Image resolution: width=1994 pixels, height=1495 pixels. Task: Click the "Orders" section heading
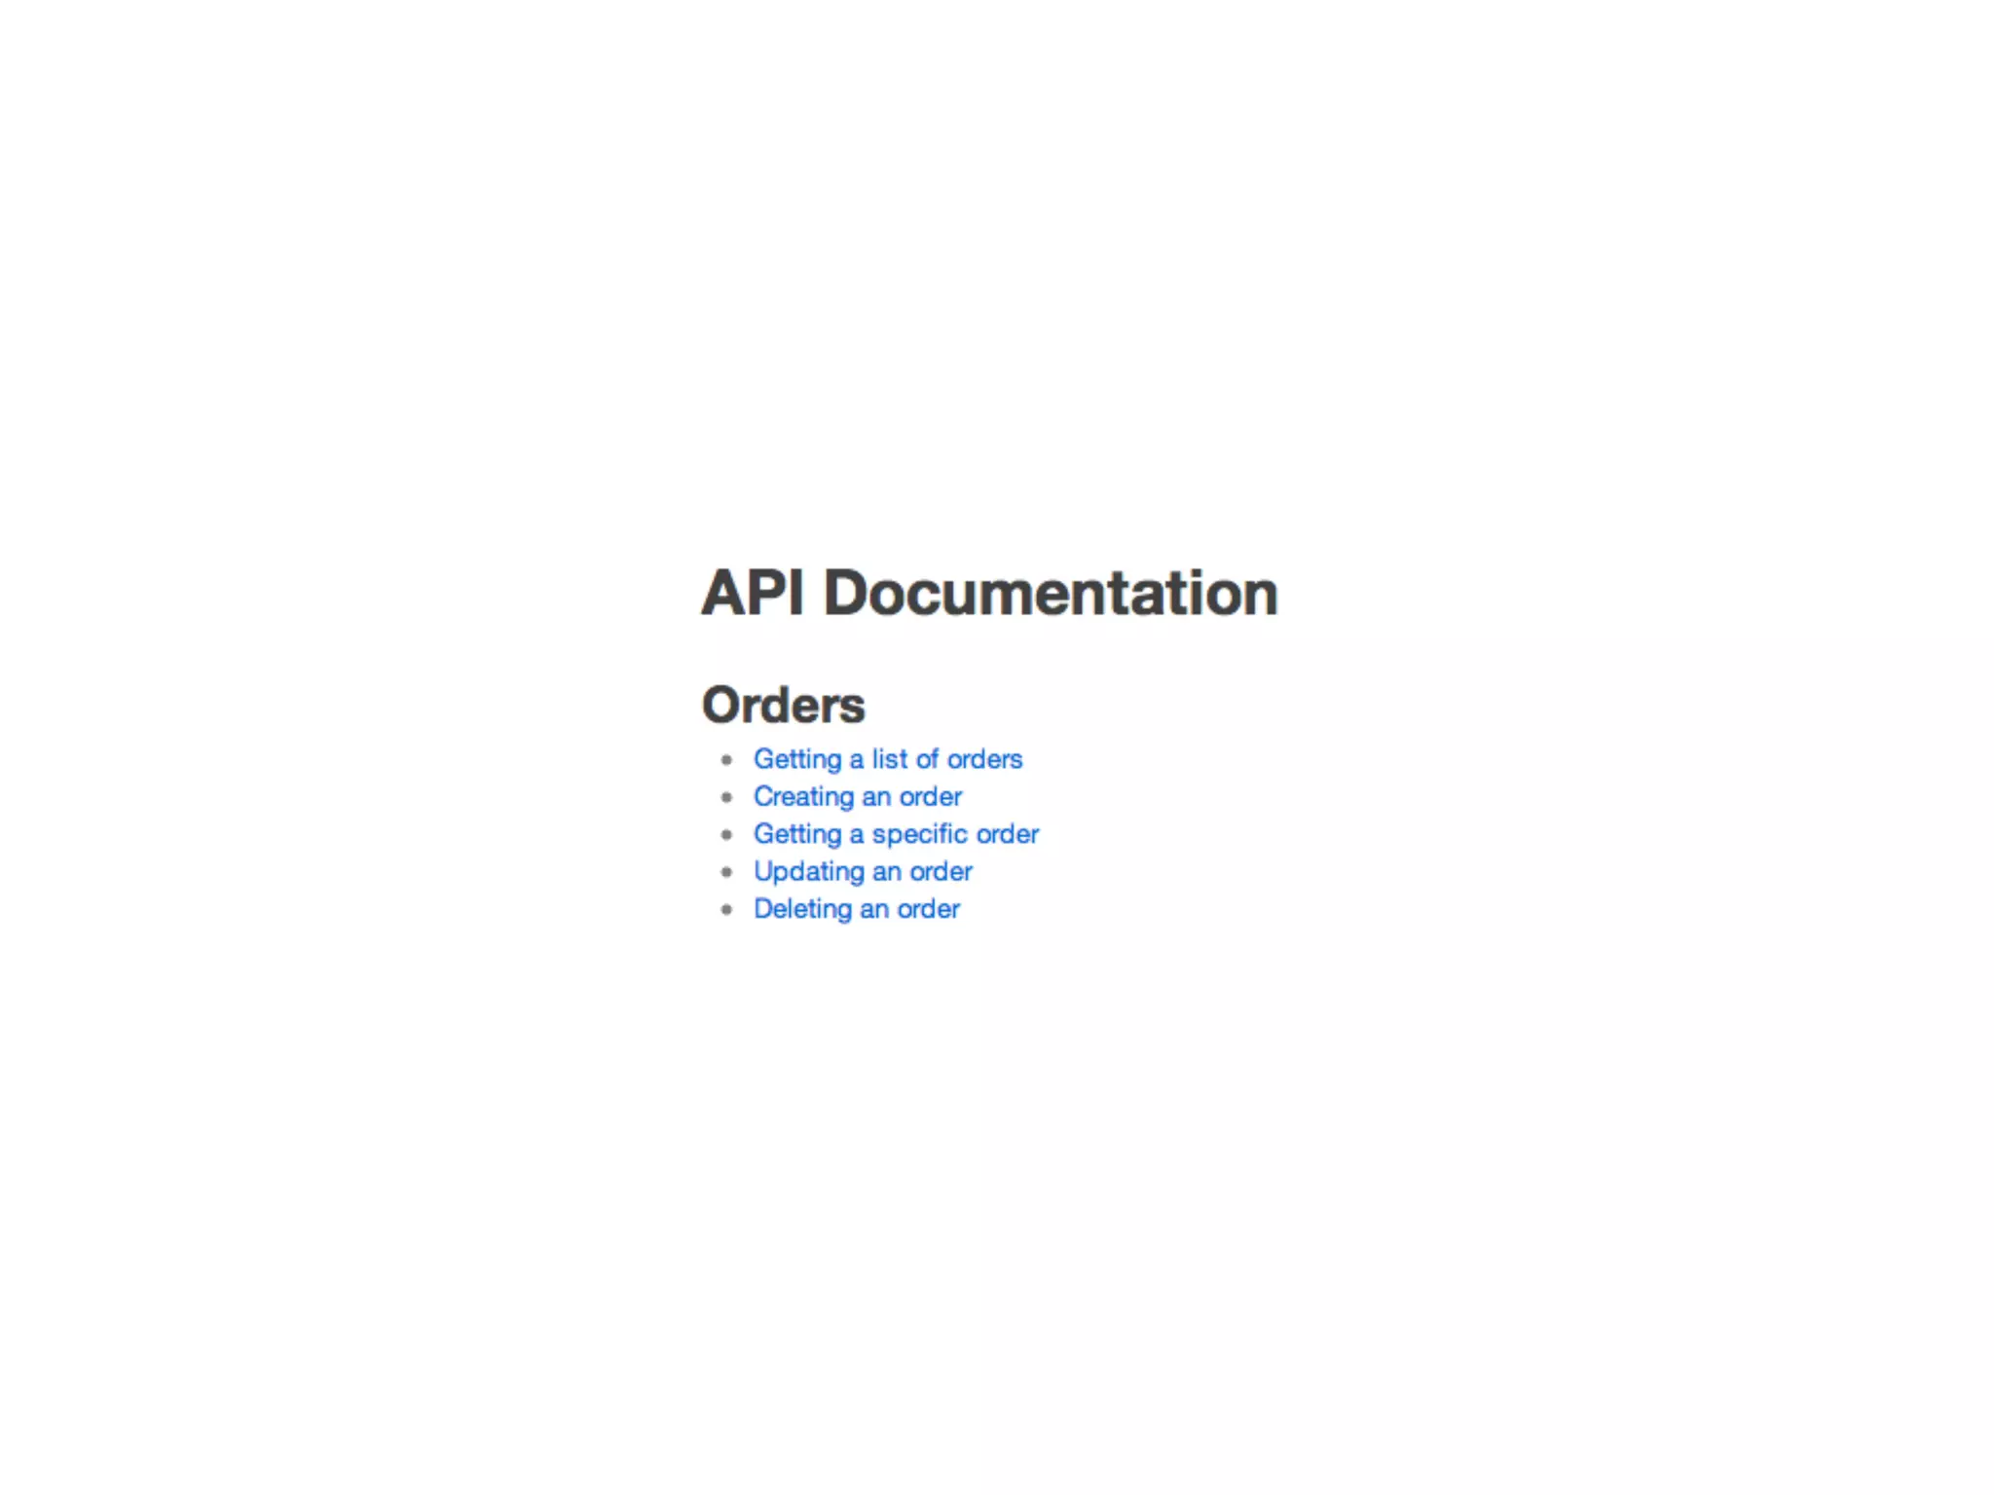783,705
